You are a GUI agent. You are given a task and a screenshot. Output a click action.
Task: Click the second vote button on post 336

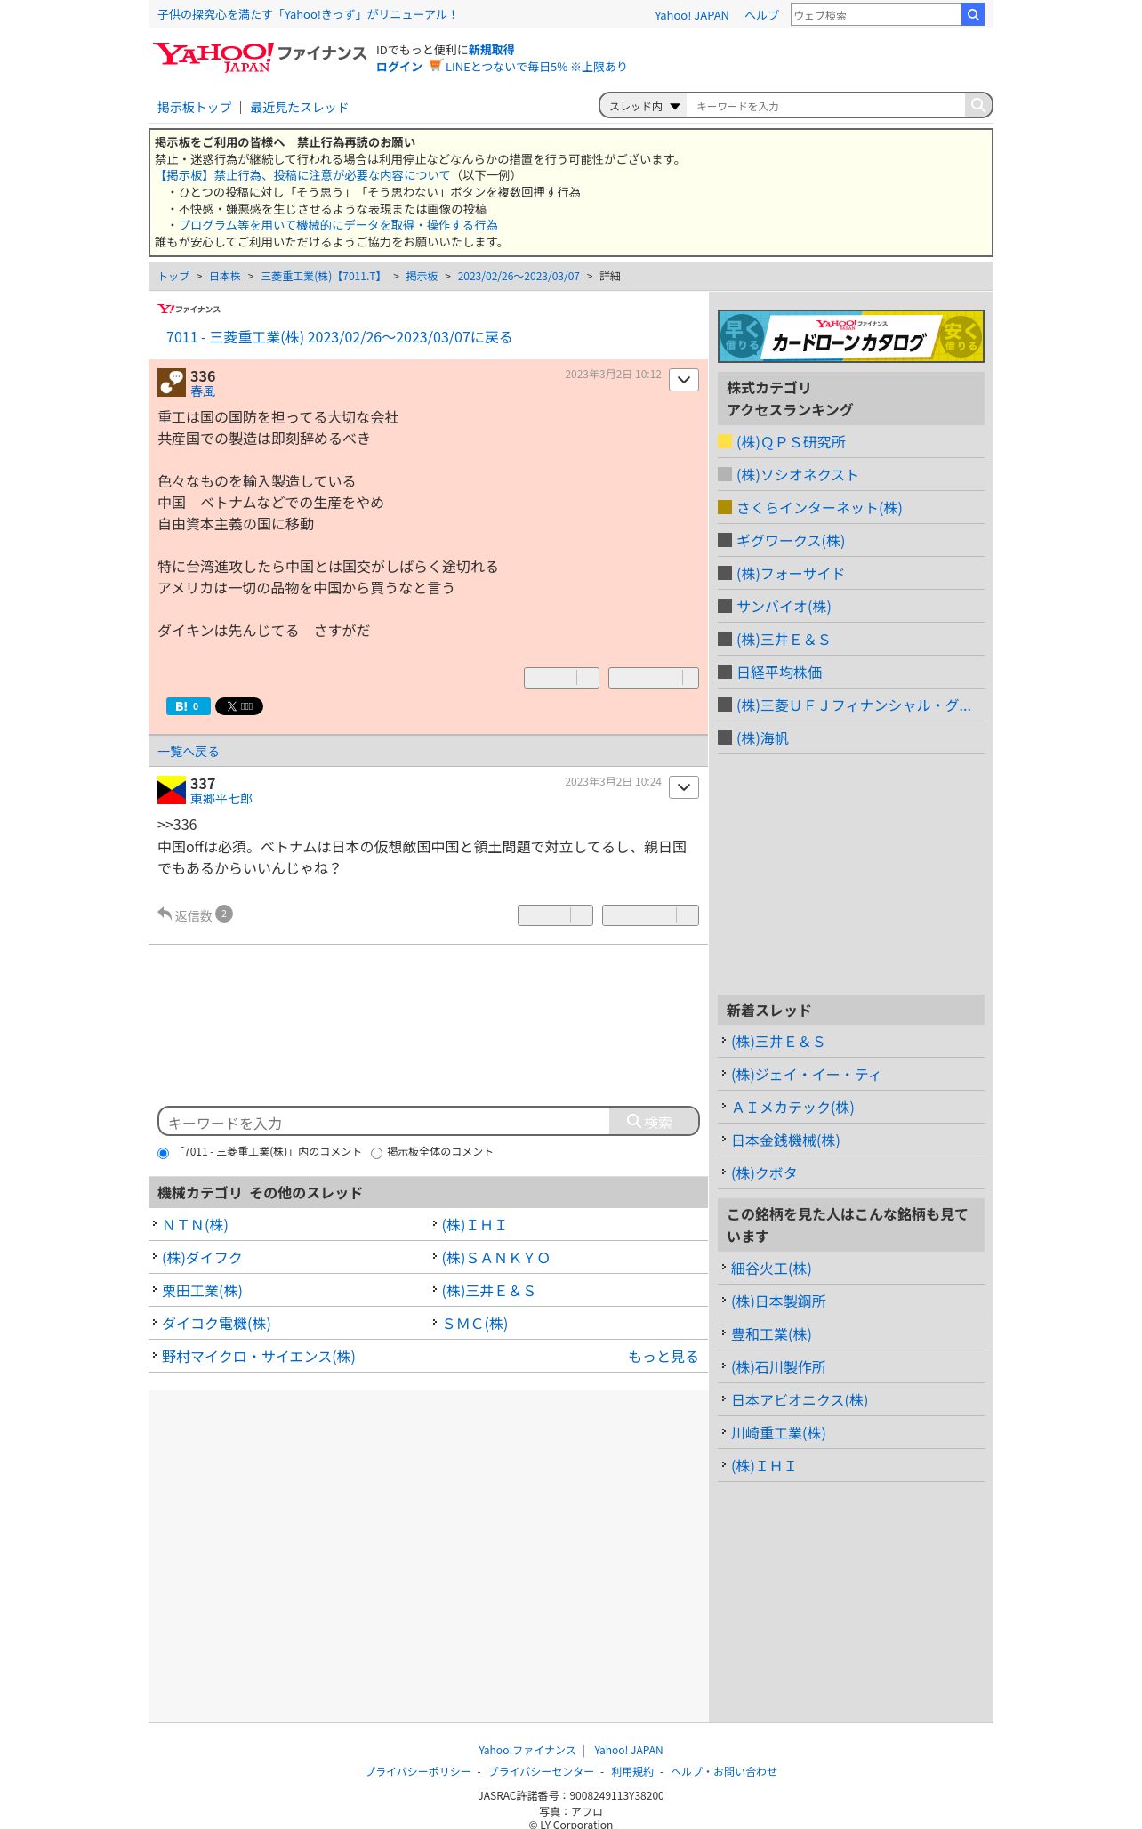(654, 678)
